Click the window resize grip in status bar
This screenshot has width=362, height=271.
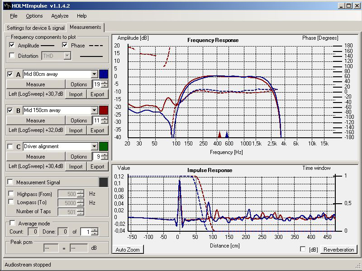(358, 266)
